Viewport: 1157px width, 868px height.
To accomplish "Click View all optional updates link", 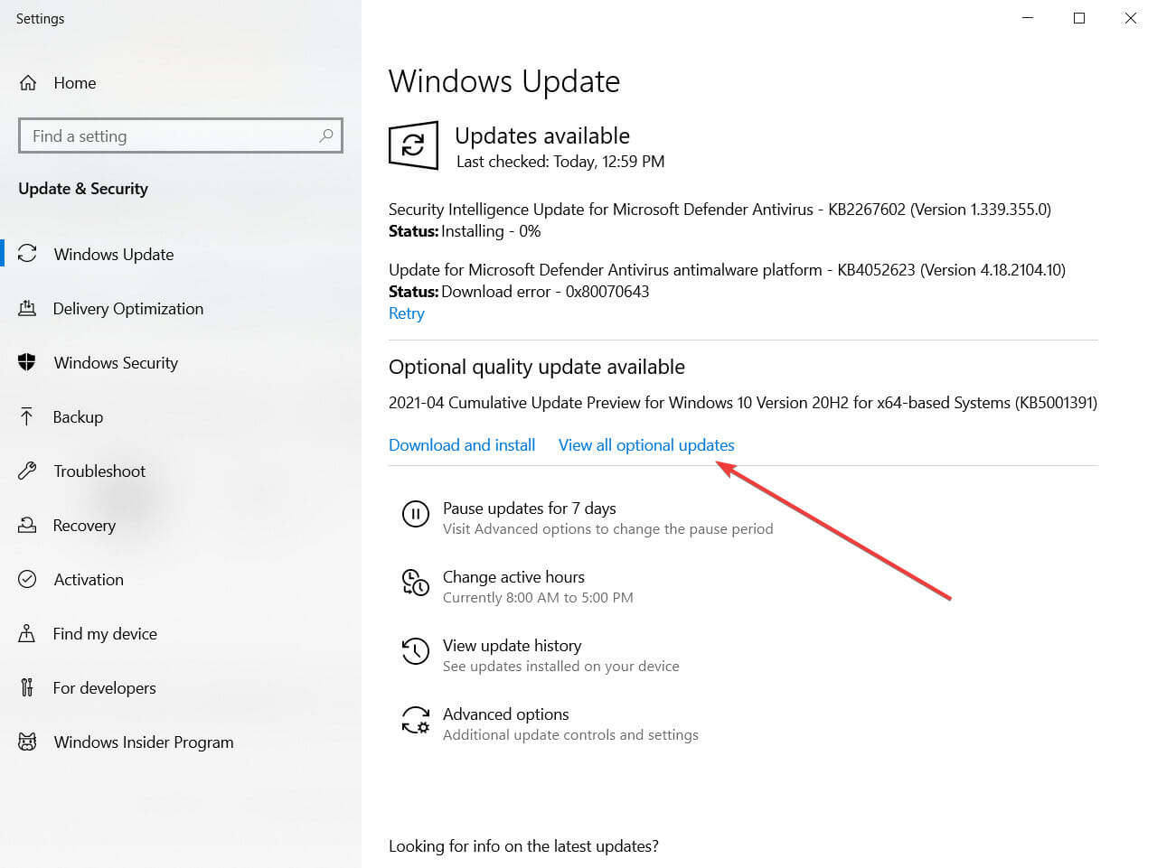I will point(646,445).
